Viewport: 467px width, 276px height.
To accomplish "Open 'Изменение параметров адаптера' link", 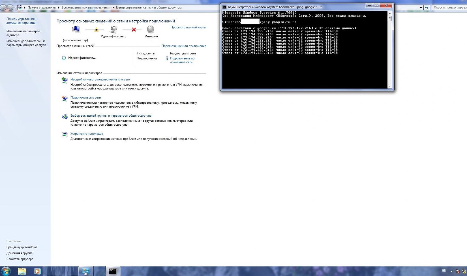I will (23, 33).
